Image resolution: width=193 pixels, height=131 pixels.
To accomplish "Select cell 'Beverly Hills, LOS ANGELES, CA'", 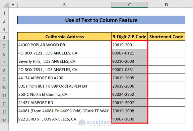I will click(x=64, y=61).
